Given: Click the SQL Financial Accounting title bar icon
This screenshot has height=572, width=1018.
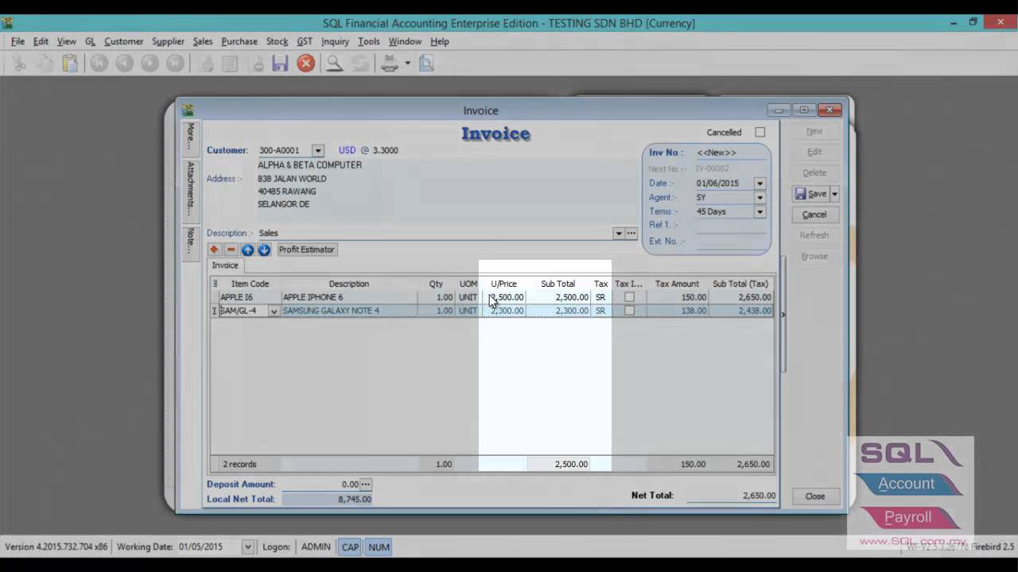Looking at the screenshot, I should pyautogui.click(x=7, y=23).
